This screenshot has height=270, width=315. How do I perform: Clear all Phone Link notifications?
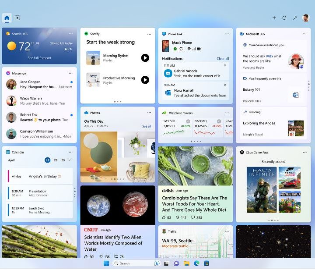pyautogui.click(x=223, y=59)
